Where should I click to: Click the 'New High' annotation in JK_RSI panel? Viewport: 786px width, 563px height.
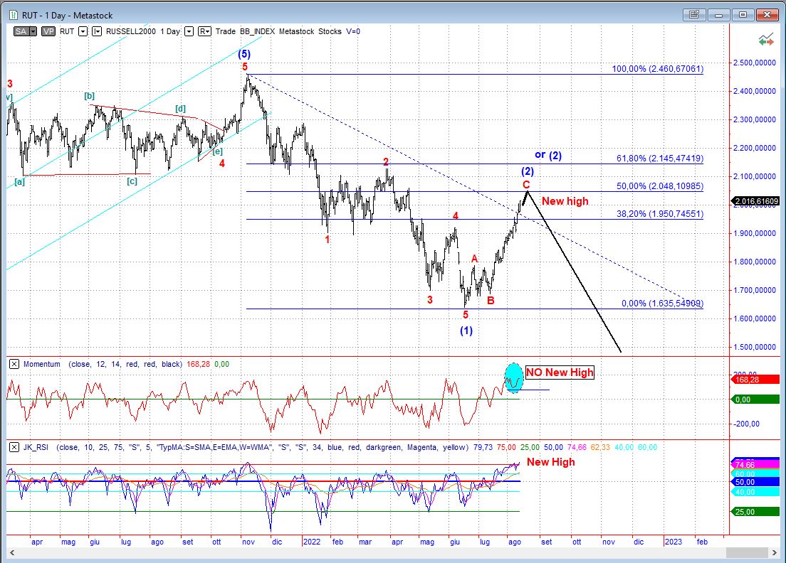551,462
